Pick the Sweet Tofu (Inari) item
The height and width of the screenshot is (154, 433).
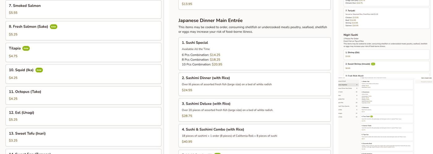pos(83,137)
